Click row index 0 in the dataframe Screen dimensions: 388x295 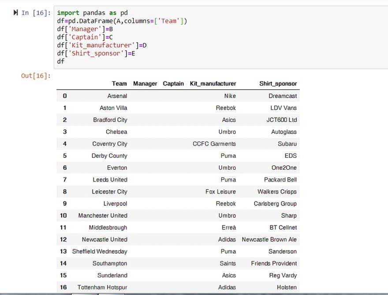tap(65, 96)
